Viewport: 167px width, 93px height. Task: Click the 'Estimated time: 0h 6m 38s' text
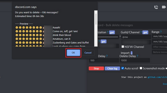pyautogui.click(x=29, y=16)
